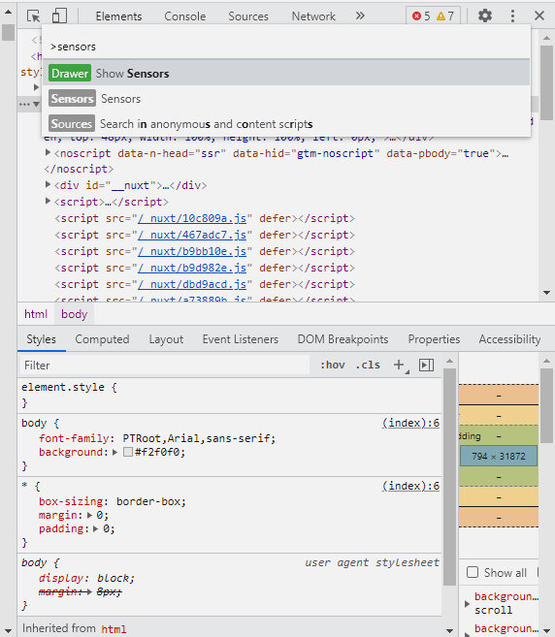This screenshot has width=555, height=637.
Task: Focus the command menu input with sensors
Action: [286, 47]
